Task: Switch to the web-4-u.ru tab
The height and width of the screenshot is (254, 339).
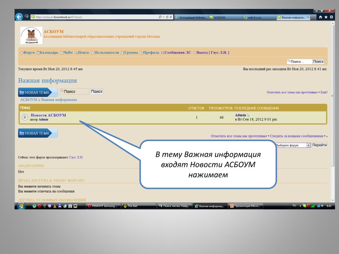Action: point(259,18)
